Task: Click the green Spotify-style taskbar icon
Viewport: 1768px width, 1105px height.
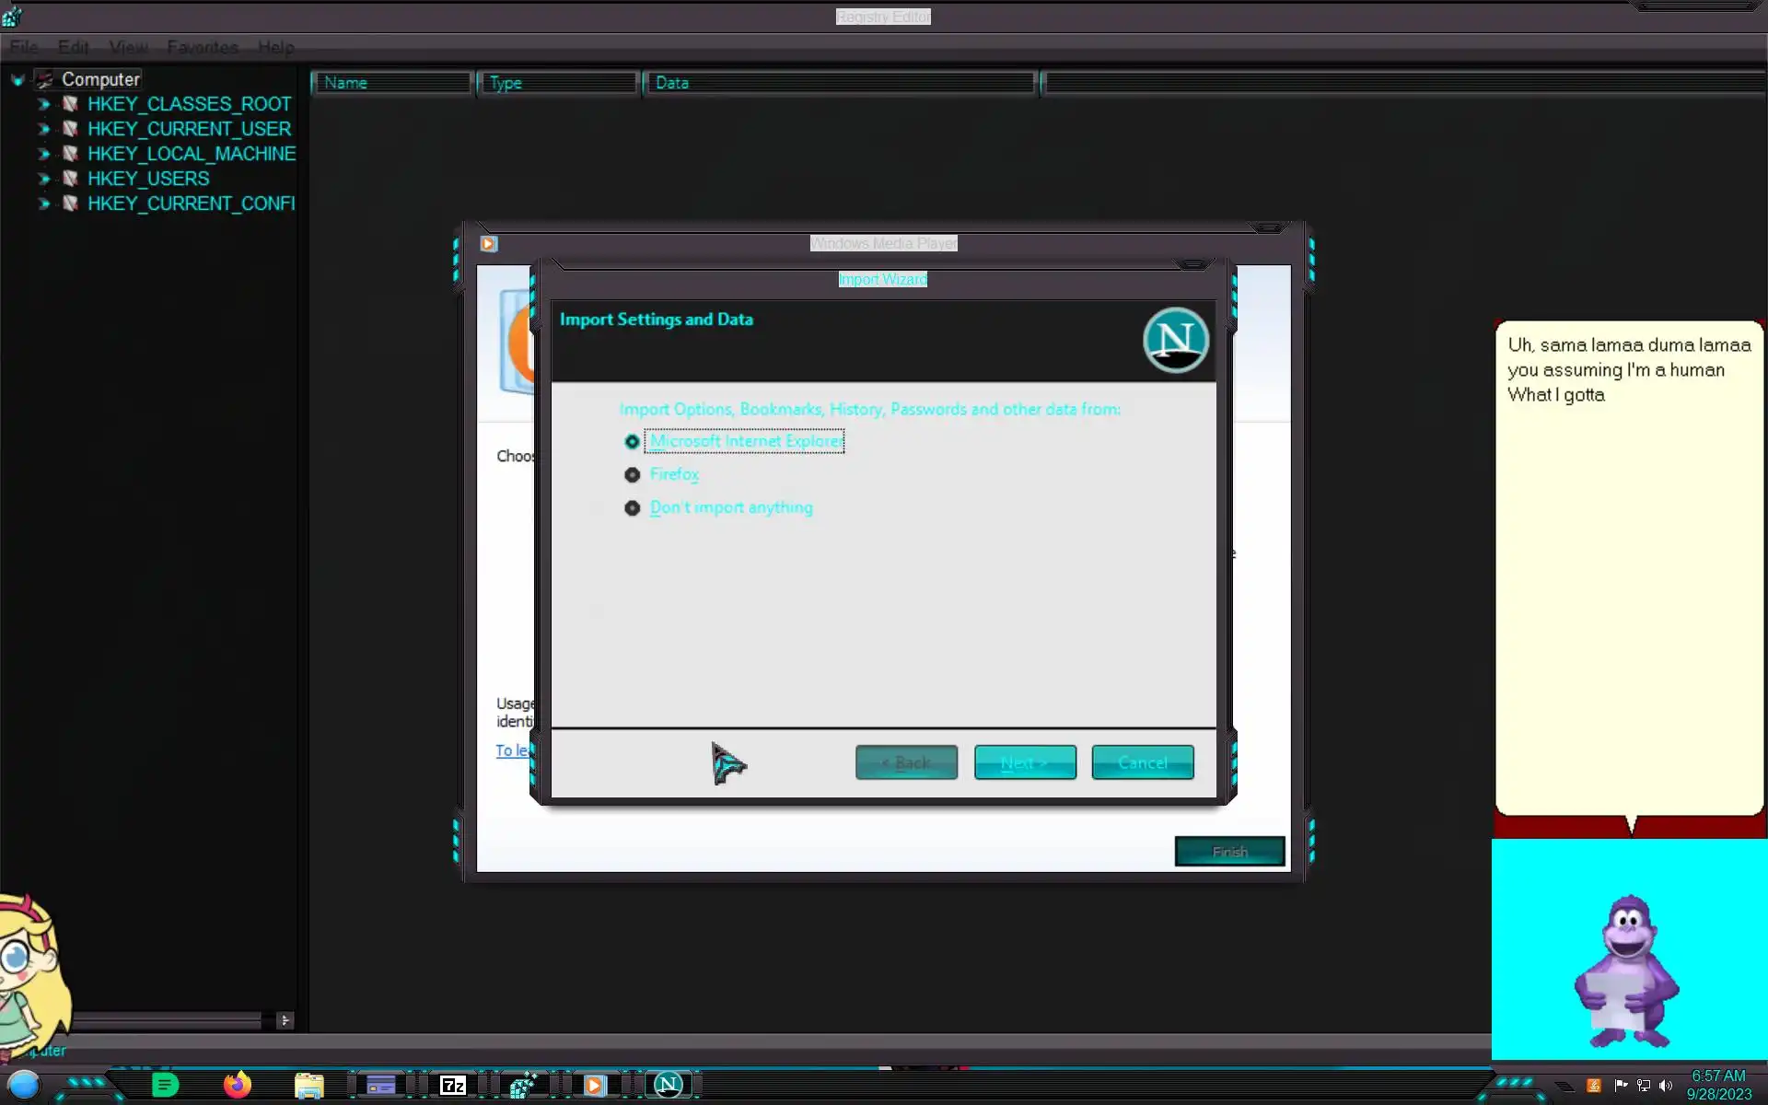Action: [x=165, y=1086]
